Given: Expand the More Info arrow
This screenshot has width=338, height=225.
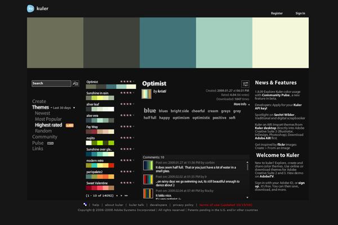Looking at the screenshot, I should pos(247,104).
